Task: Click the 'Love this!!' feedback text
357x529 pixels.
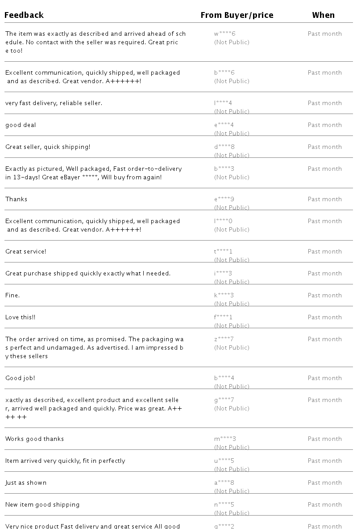Action: (x=20, y=317)
